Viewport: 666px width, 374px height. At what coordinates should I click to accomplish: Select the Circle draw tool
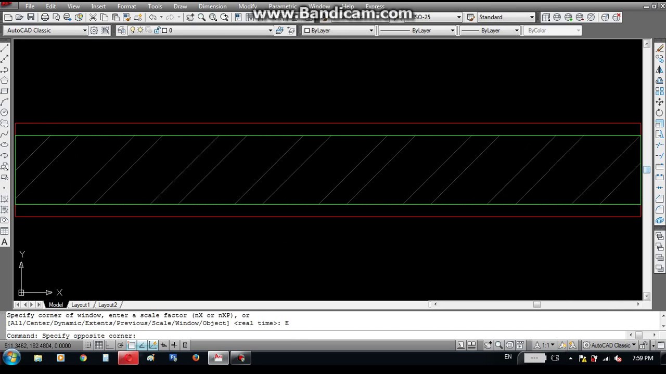coord(5,113)
